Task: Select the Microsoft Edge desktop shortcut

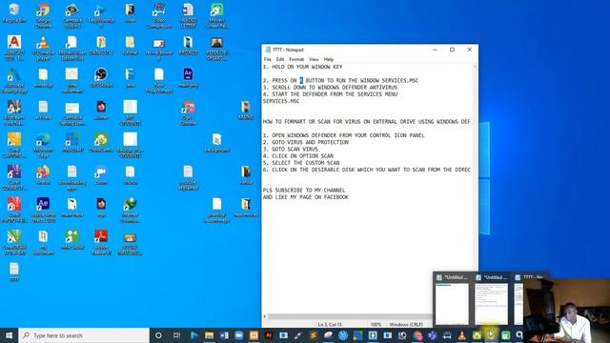Action: pyautogui.click(x=43, y=145)
